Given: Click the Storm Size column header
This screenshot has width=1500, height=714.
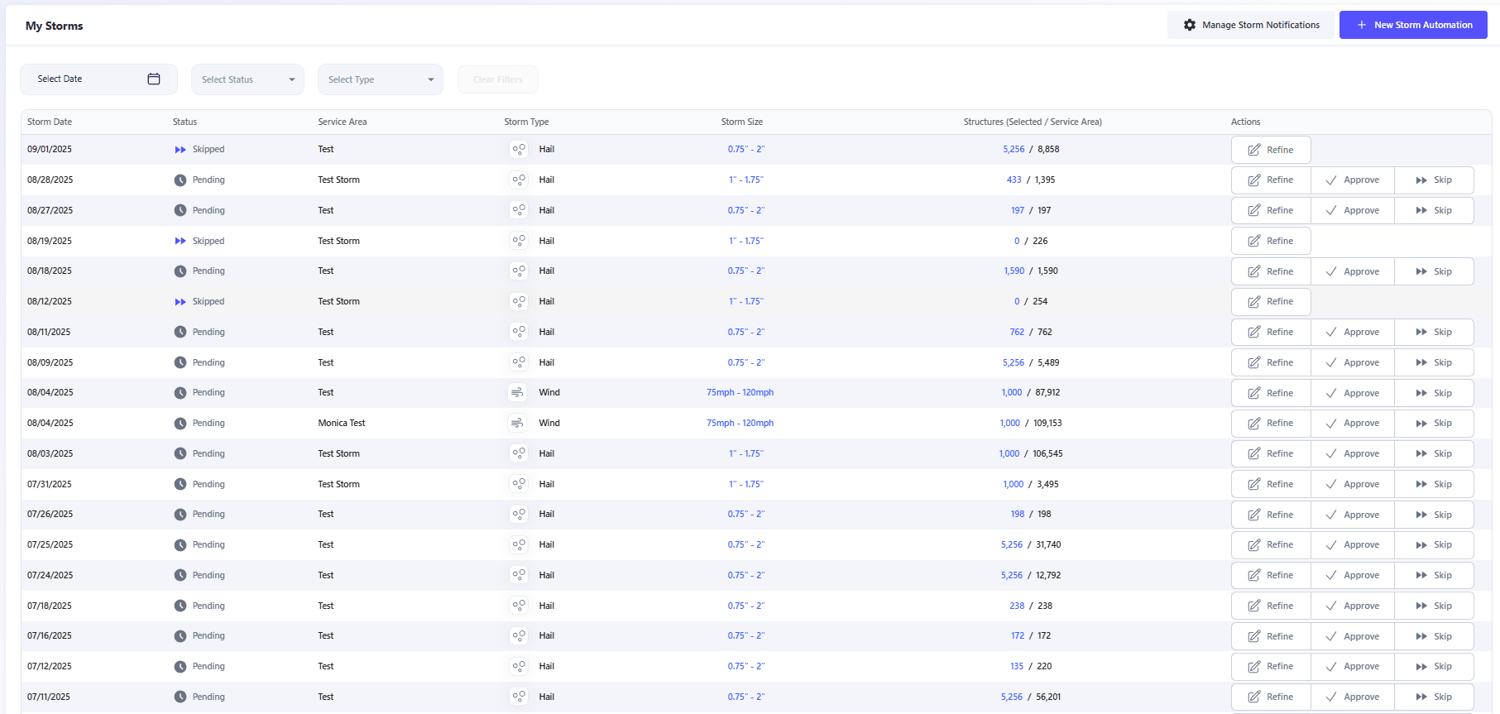Looking at the screenshot, I should (742, 122).
